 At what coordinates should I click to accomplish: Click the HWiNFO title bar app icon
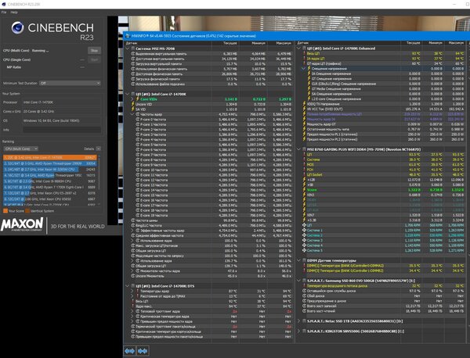coord(128,36)
